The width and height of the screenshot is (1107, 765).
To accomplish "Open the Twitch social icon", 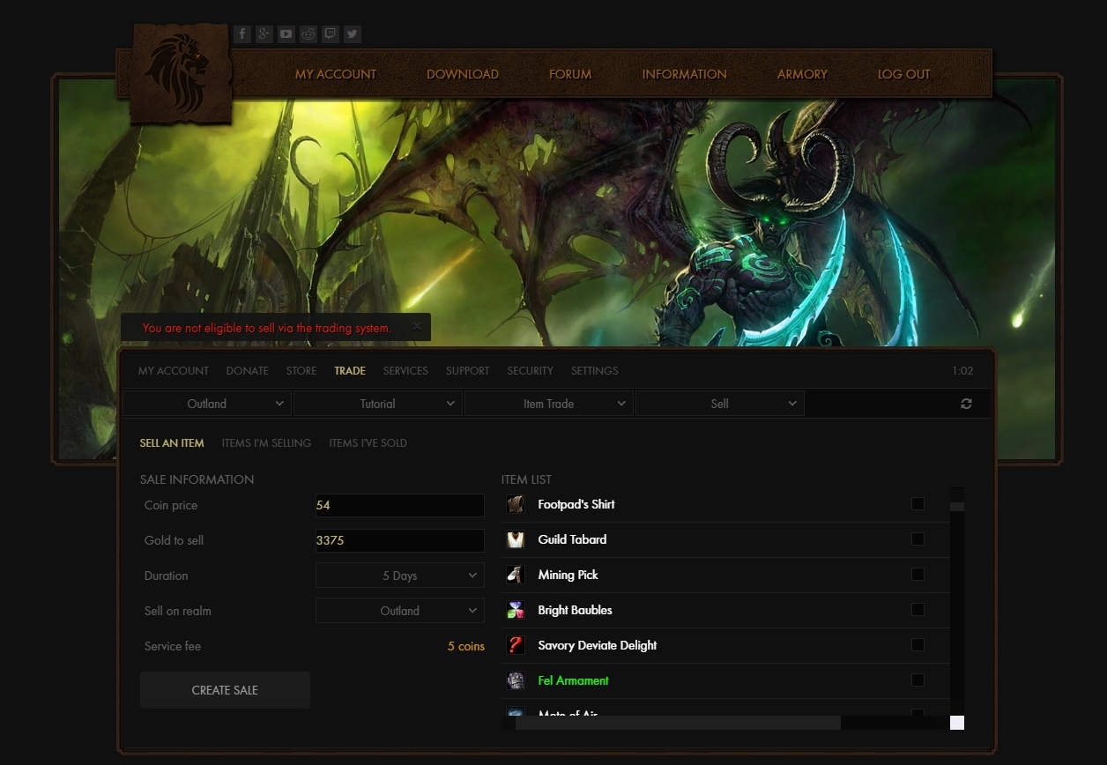I will [x=331, y=34].
